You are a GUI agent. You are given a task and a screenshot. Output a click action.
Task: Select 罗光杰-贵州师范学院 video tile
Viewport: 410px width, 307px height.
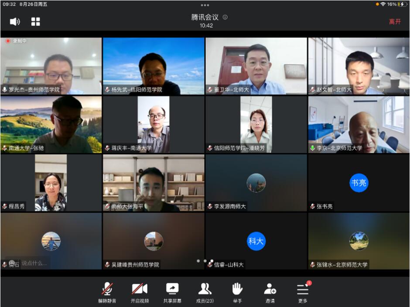[x=51, y=65]
